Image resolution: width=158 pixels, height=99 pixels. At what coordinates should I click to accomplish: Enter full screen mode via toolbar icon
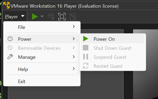tap(62, 16)
